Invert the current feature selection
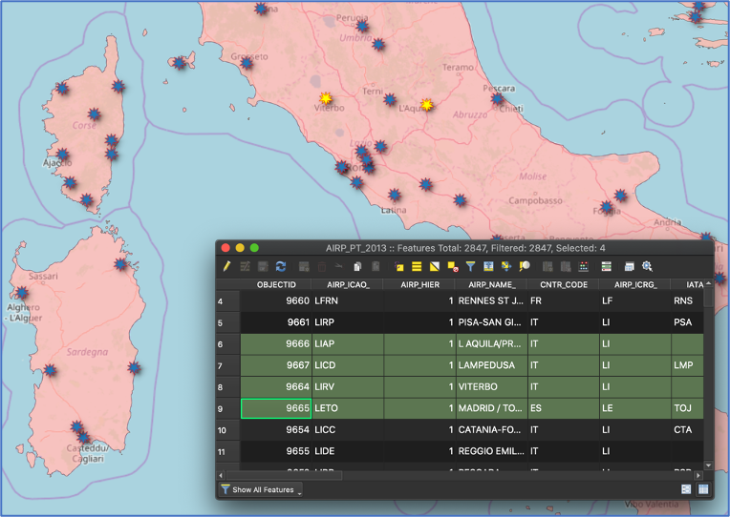The width and height of the screenshot is (730, 517). [435, 267]
